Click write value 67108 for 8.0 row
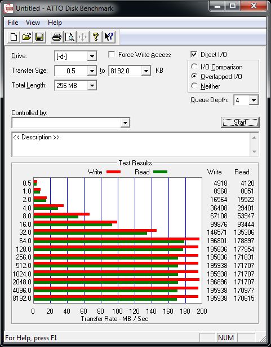 [x=219, y=216]
